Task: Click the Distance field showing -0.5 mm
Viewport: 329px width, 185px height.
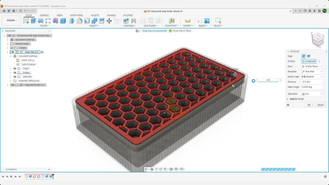Action: (312, 82)
